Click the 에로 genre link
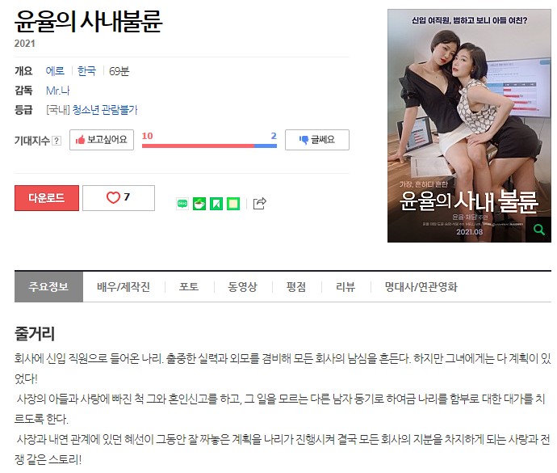The width and height of the screenshot is (557, 473). (55, 71)
